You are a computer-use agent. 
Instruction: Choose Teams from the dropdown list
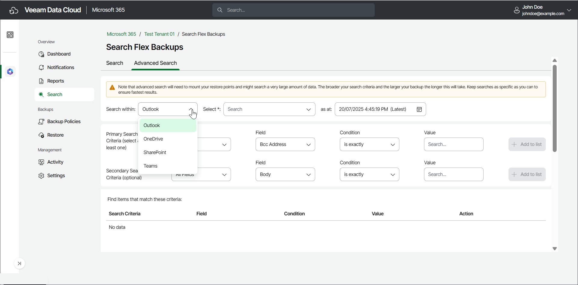point(168,166)
